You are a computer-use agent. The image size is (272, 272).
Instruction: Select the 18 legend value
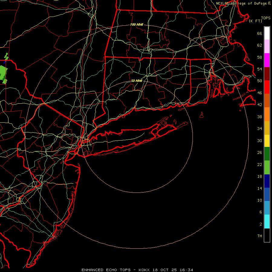pos(260,176)
